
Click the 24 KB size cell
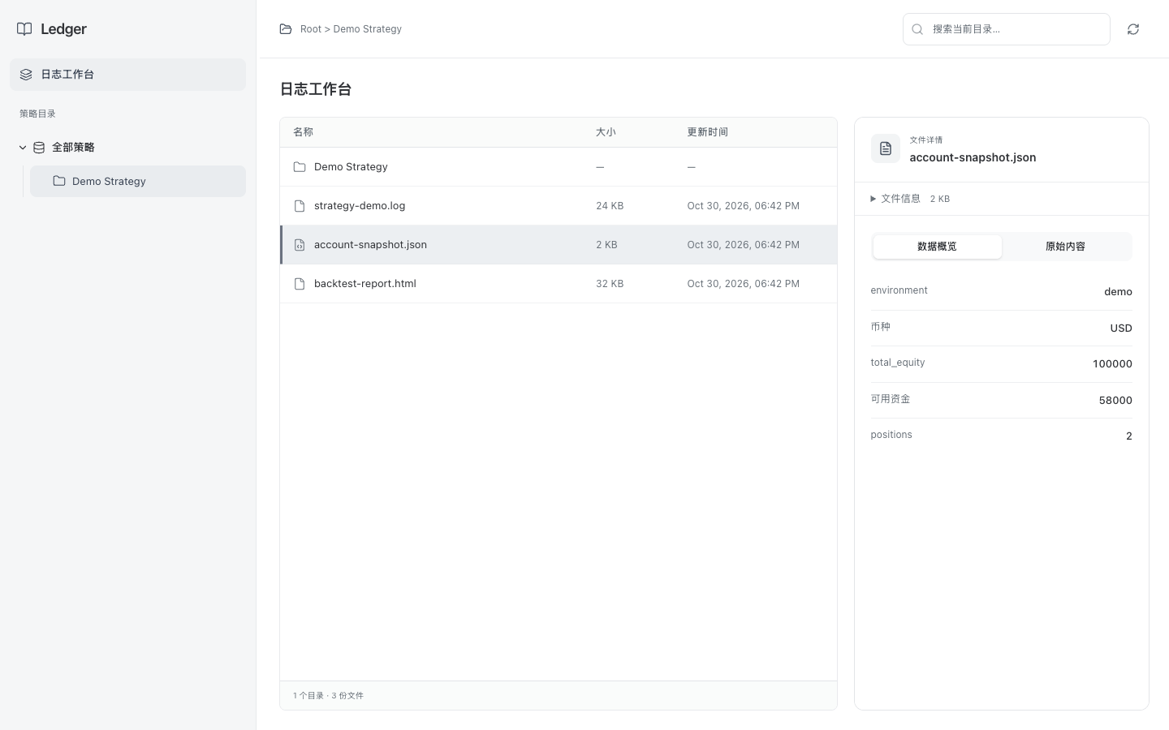(x=610, y=206)
